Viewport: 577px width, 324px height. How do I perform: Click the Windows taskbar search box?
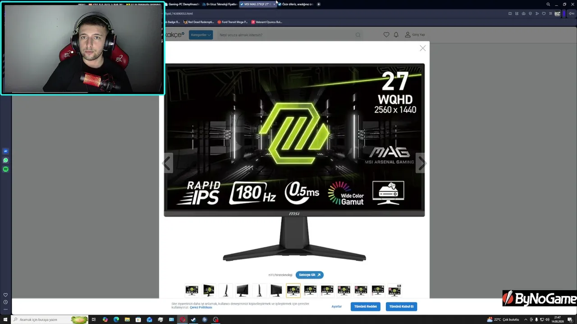[50, 319]
